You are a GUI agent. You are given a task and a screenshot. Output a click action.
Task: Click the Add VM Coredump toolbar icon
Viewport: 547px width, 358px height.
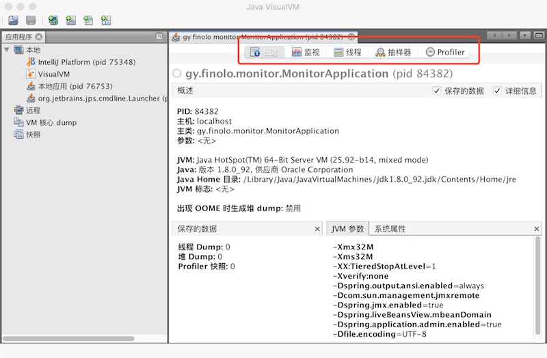(x=88, y=20)
